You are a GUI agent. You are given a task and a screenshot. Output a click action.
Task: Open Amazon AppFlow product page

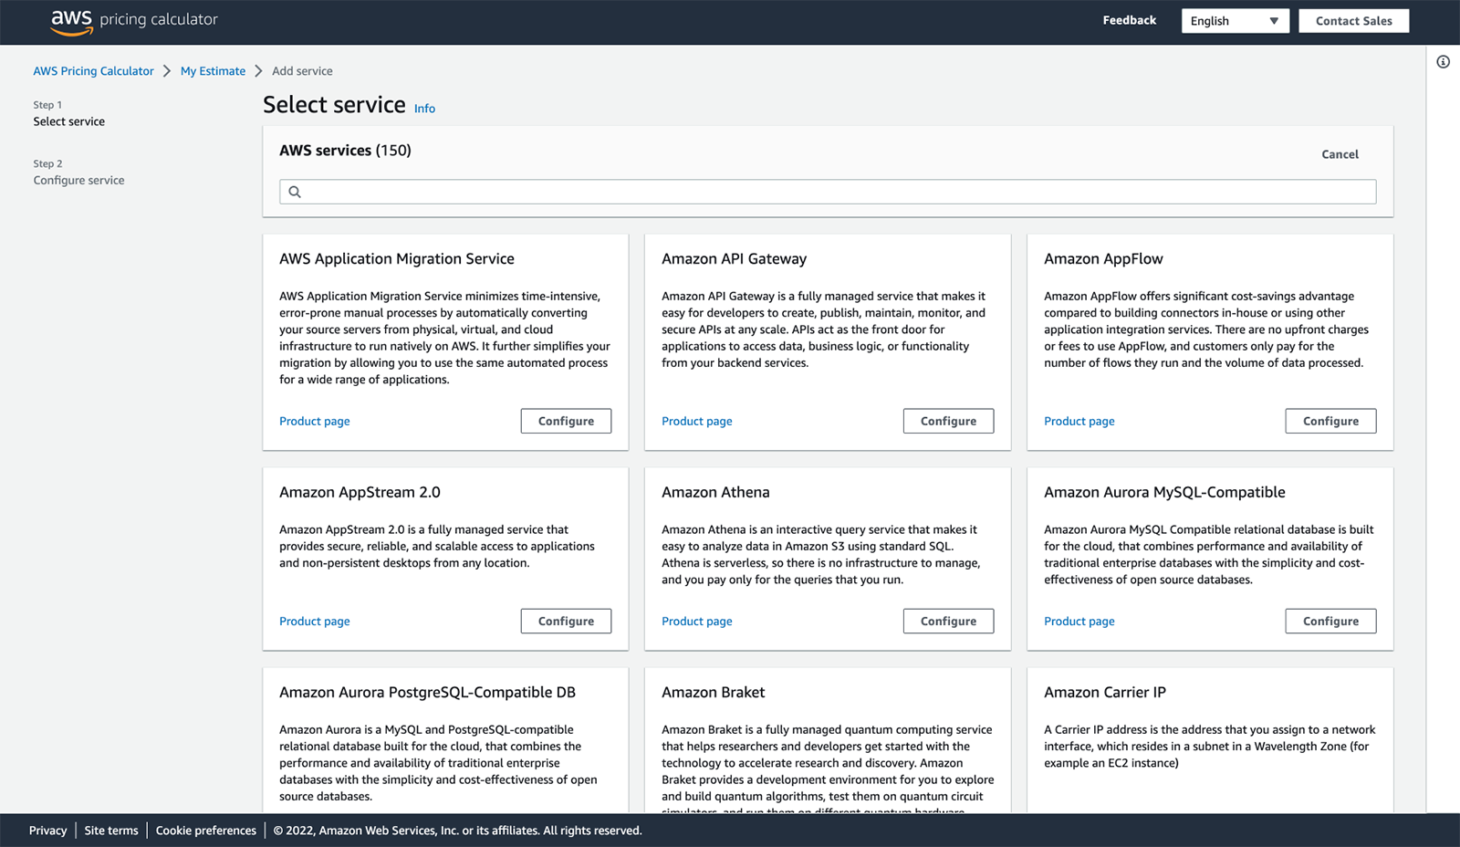[1079, 422]
